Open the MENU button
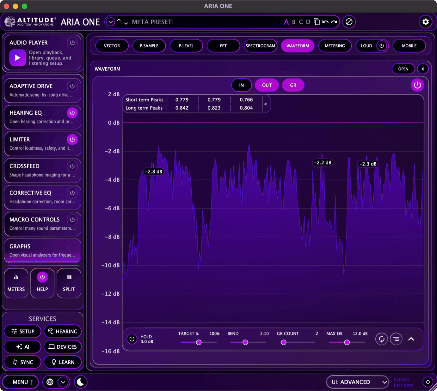The width and height of the screenshot is (437, 391). pyautogui.click(x=21, y=382)
